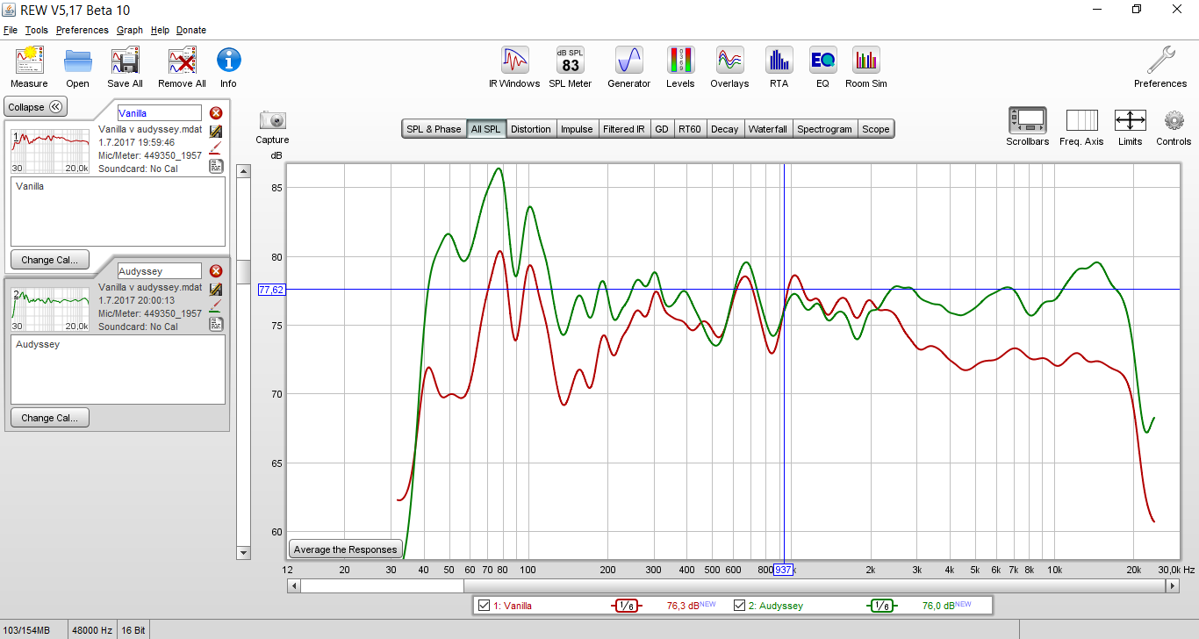The width and height of the screenshot is (1199, 639).
Task: Select the All SPL tab
Action: (x=486, y=129)
